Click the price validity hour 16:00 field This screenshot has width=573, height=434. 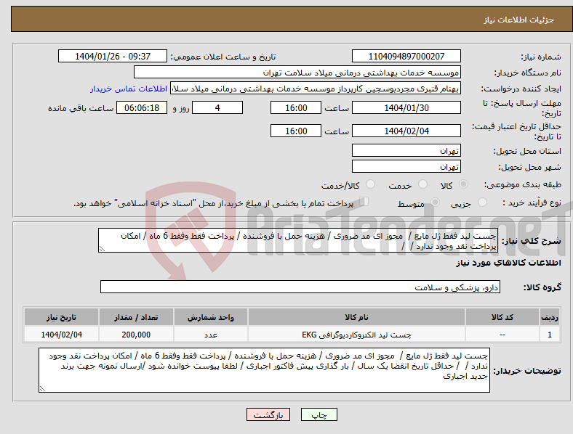(x=296, y=131)
